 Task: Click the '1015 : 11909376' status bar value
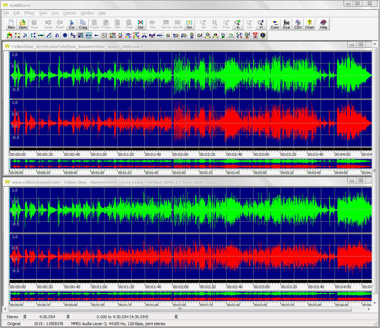(49, 324)
